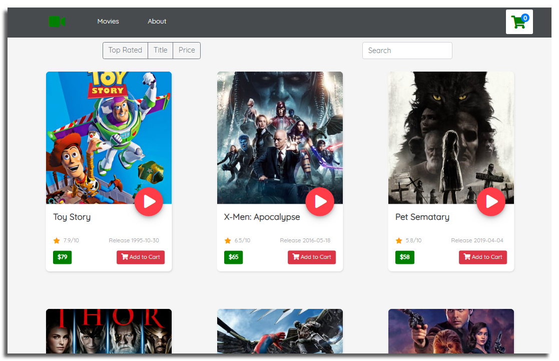Open the Toy Story poster
This screenshot has width=559, height=361.
[109, 138]
